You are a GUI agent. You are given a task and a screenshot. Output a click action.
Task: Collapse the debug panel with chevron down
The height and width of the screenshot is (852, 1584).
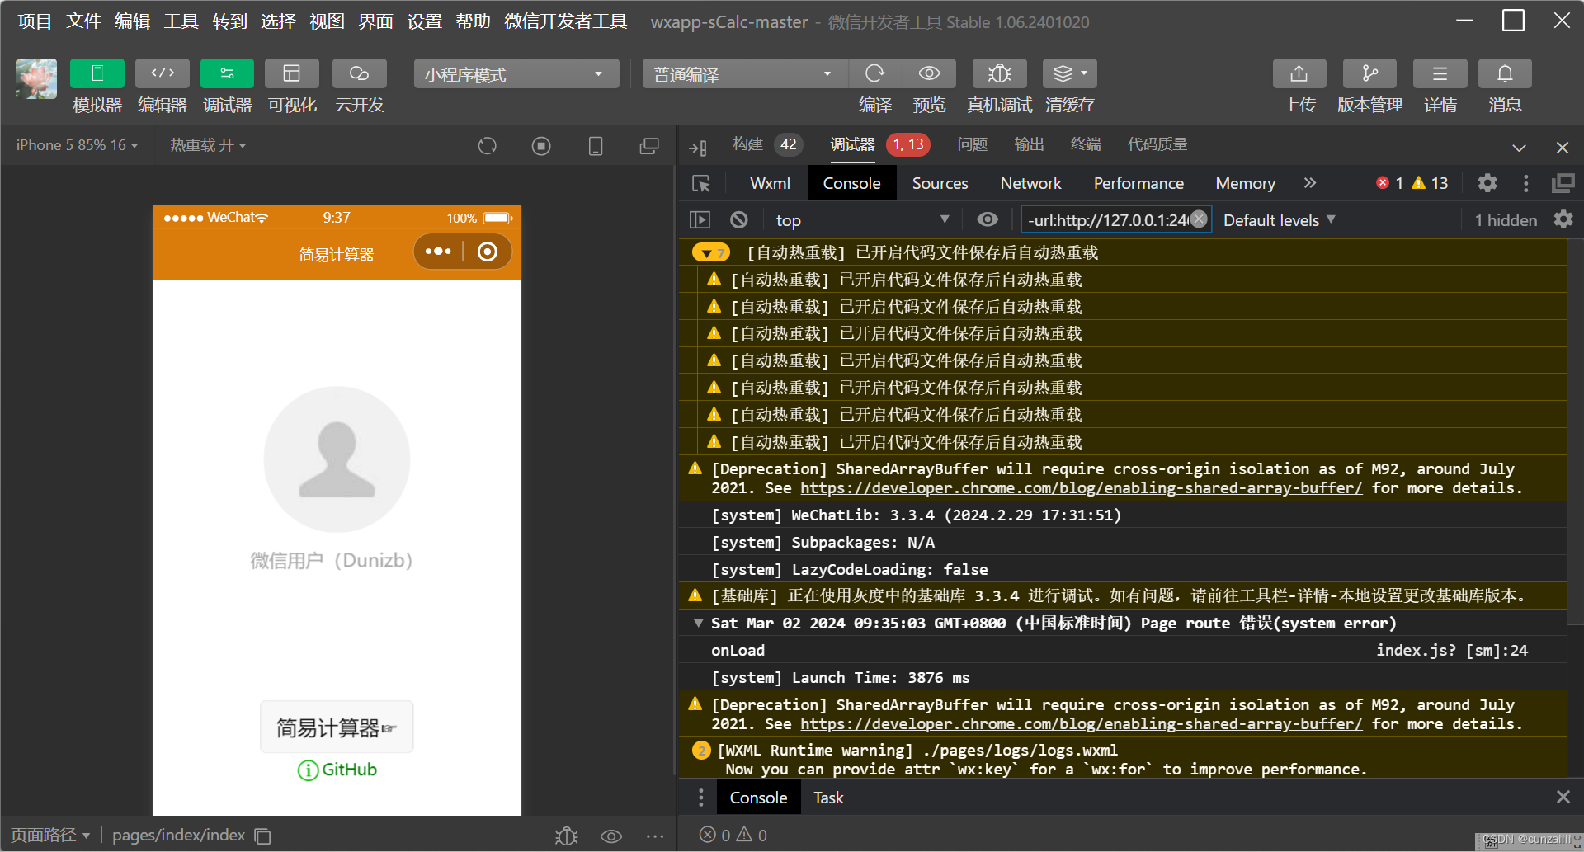1519,148
